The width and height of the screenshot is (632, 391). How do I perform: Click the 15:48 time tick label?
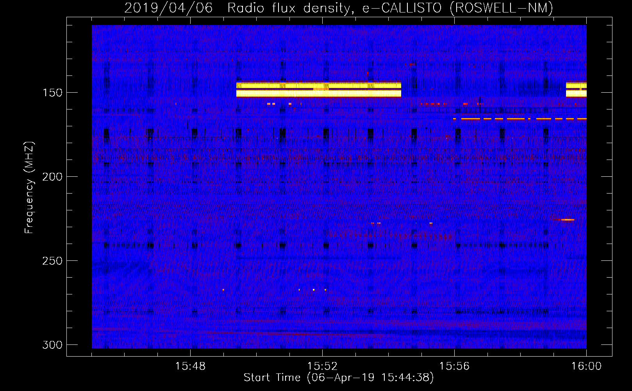click(190, 366)
